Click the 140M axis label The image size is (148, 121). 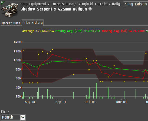(x=18, y=42)
